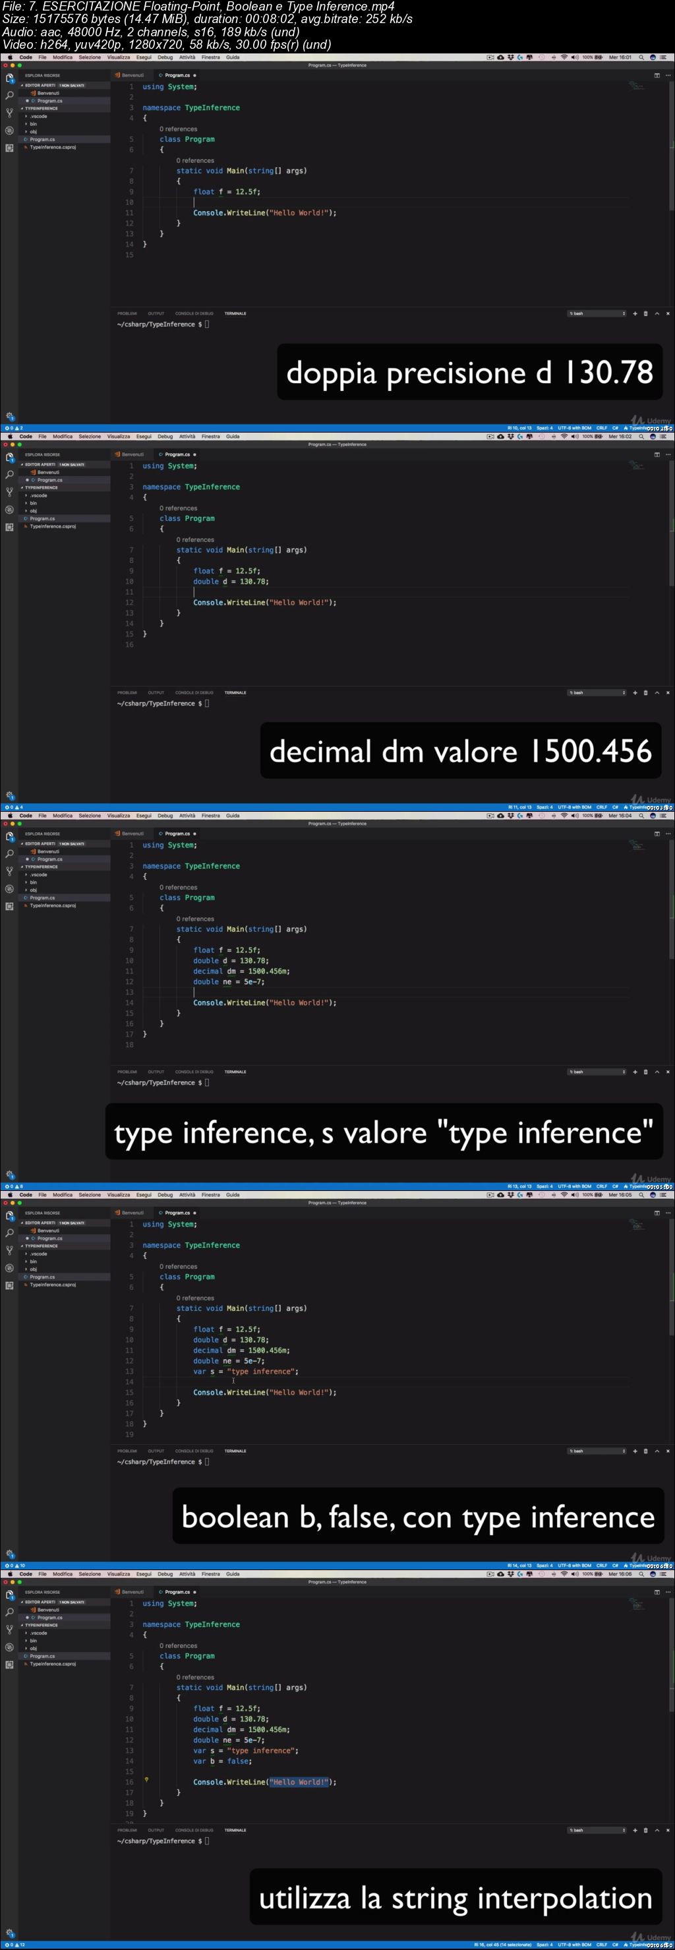Add new terminal in the 16:01 frame
Viewport: 675px width, 1950px height.
[x=635, y=313]
